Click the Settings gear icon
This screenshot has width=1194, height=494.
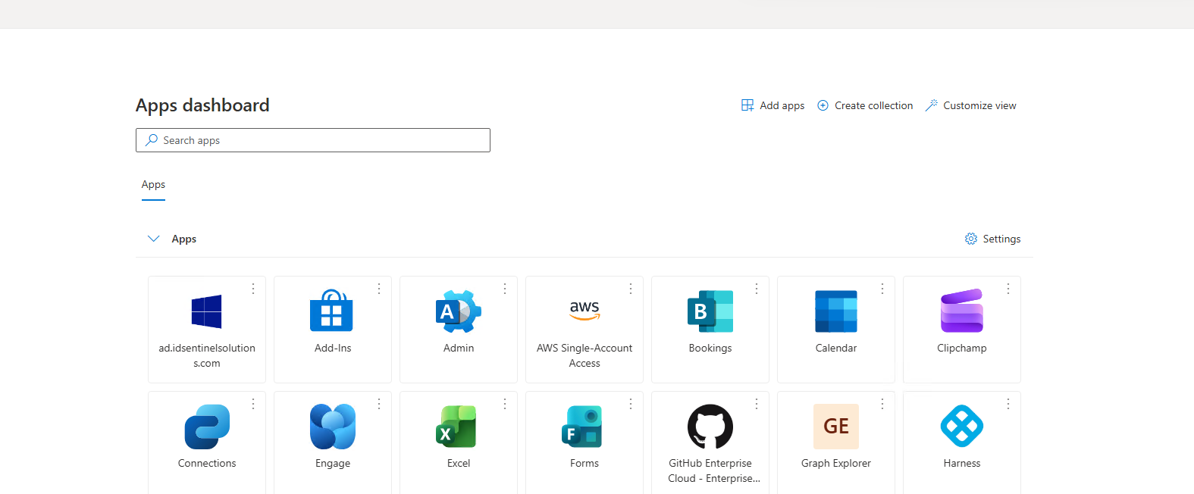971,239
